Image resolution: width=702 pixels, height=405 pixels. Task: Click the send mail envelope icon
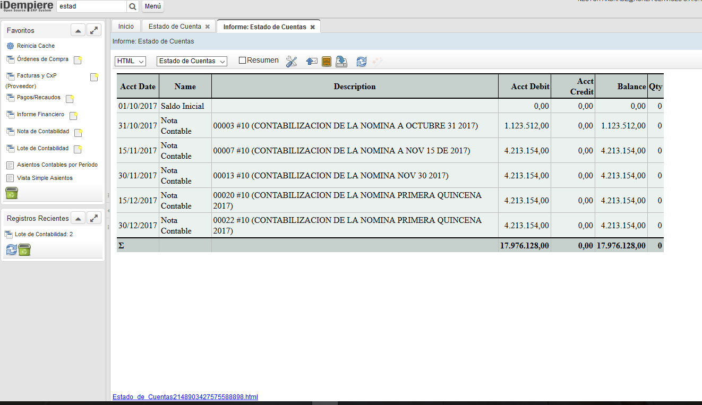coord(312,62)
